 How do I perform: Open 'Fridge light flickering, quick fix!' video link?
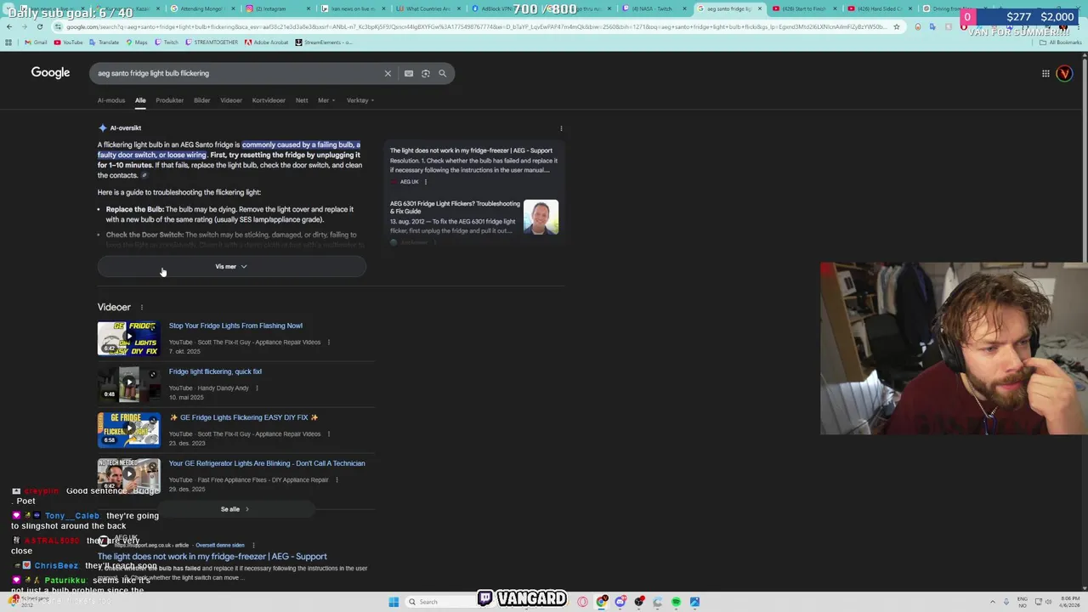215,371
